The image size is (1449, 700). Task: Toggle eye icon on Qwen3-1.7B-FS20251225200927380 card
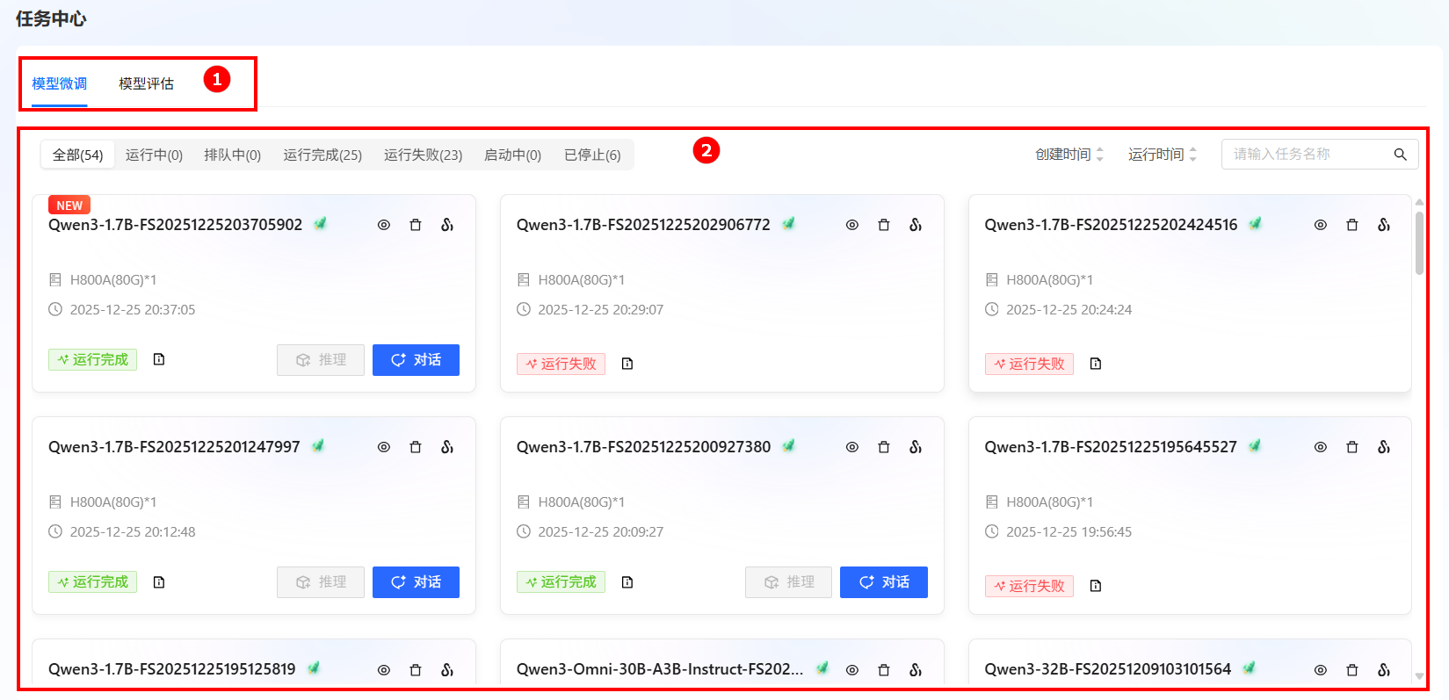pos(852,447)
